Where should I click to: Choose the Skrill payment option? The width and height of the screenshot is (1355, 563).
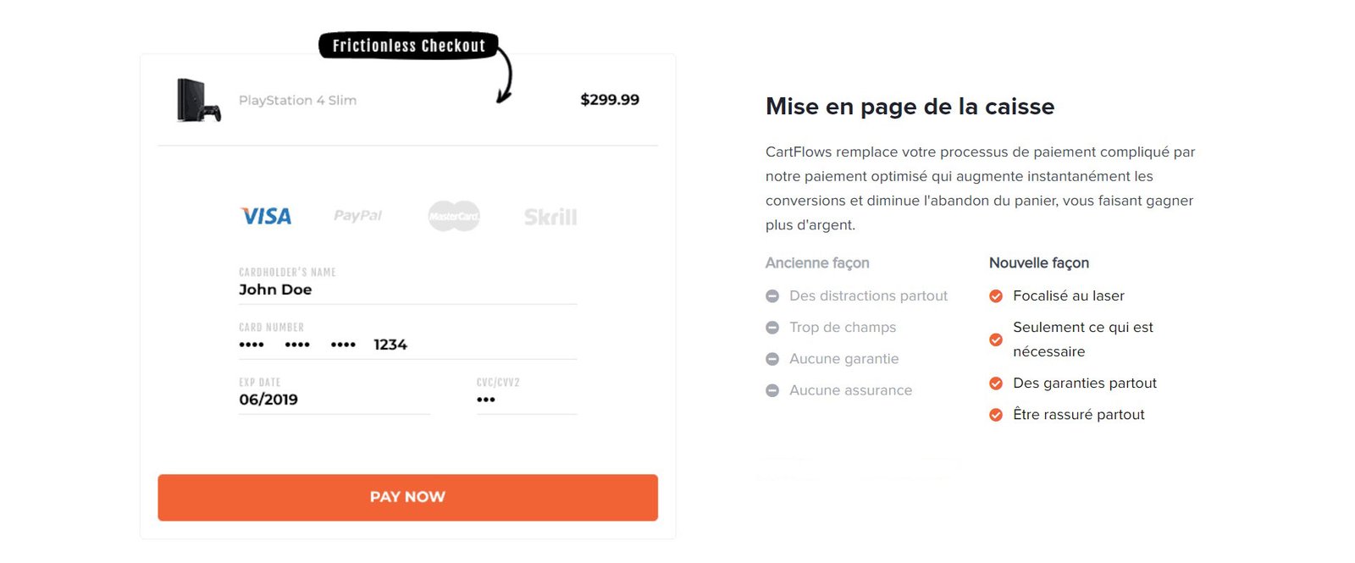[x=550, y=217]
